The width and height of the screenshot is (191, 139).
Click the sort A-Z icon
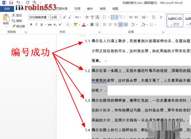tap(154, 17)
